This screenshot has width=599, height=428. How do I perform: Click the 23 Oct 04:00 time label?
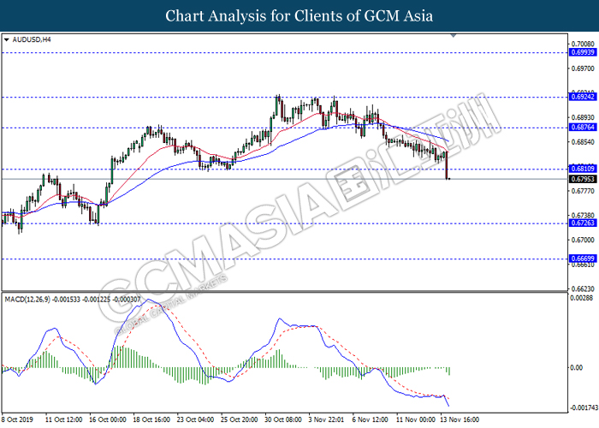(195, 419)
